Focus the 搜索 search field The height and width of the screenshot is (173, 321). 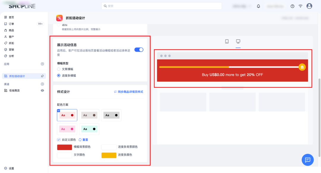pos(161,6)
